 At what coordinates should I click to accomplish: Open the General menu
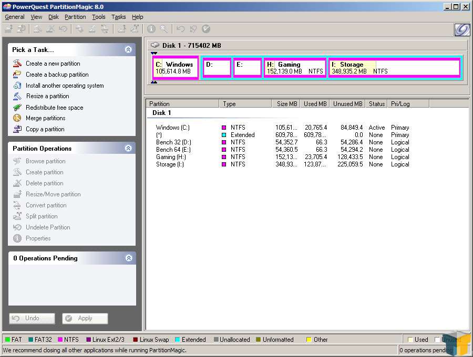pos(15,17)
